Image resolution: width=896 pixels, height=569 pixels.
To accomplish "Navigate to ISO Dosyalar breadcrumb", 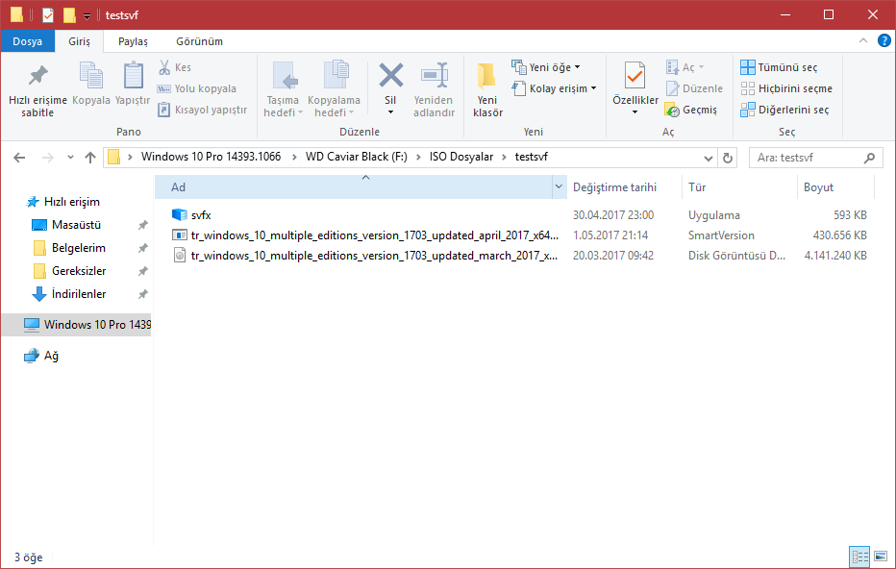I will 461,157.
